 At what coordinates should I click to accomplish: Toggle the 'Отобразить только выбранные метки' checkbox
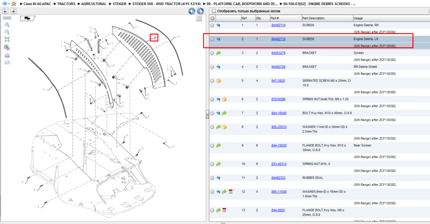pos(214,11)
